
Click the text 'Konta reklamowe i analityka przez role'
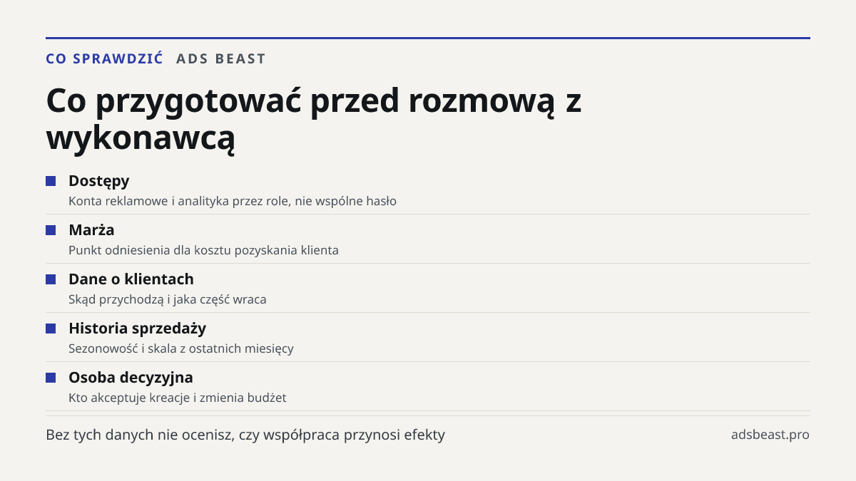coord(179,201)
